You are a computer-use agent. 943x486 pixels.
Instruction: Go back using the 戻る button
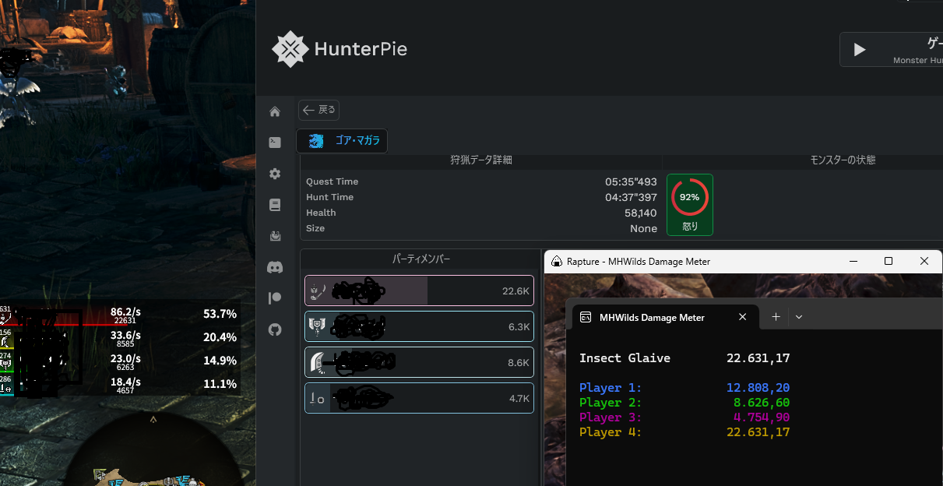click(x=318, y=111)
